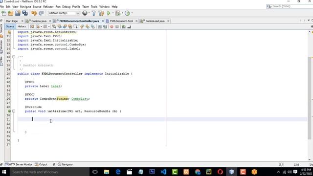Close the Comboo.java tab
This screenshot has height=176, width=313.
50,21
